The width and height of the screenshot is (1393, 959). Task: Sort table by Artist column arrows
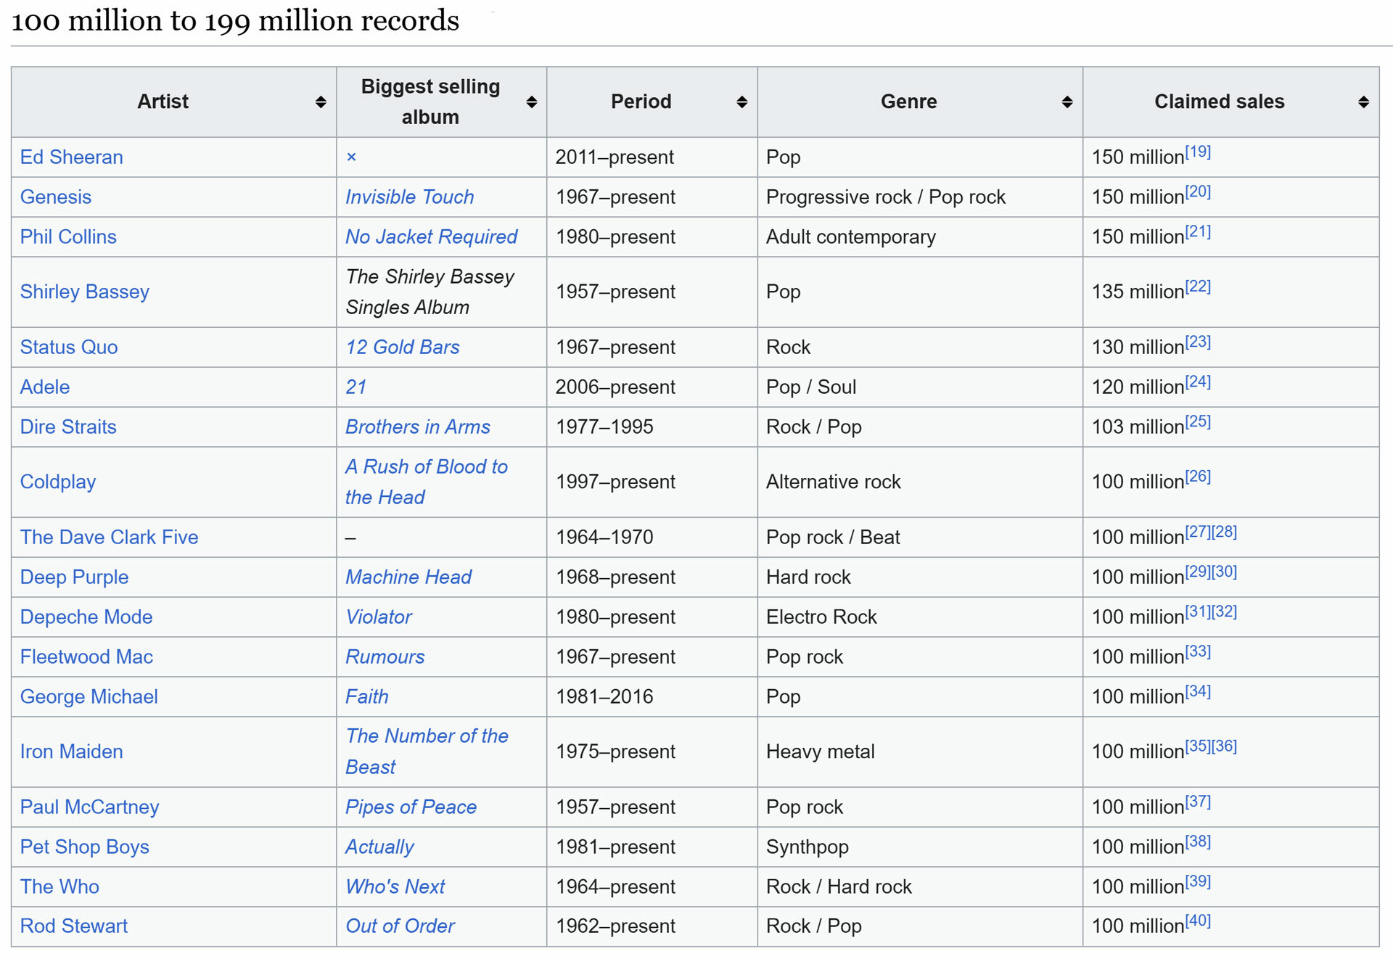(x=321, y=102)
